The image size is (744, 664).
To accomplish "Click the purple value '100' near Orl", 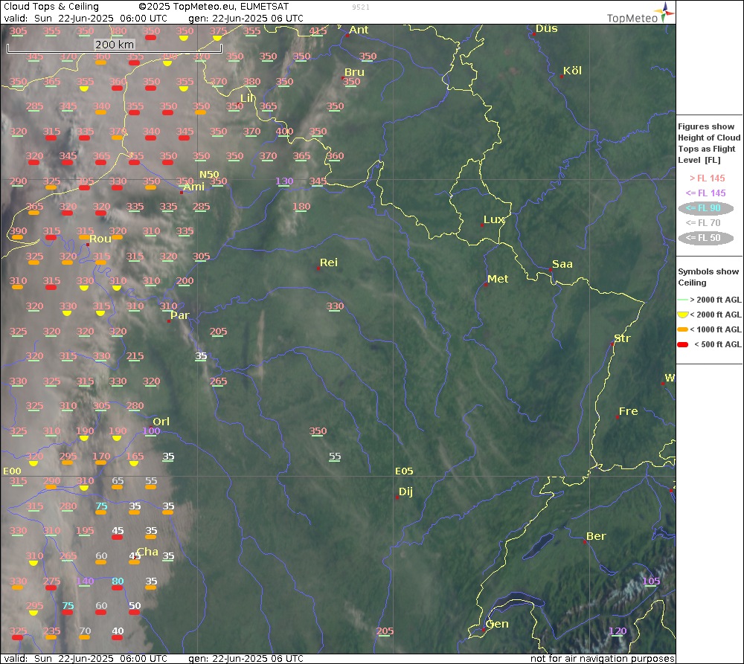I will [x=151, y=431].
